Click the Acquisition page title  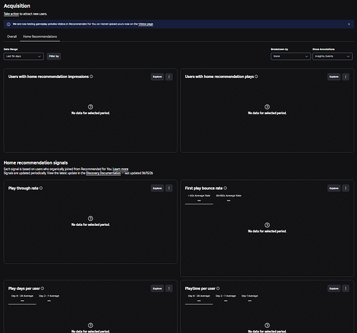17,6
